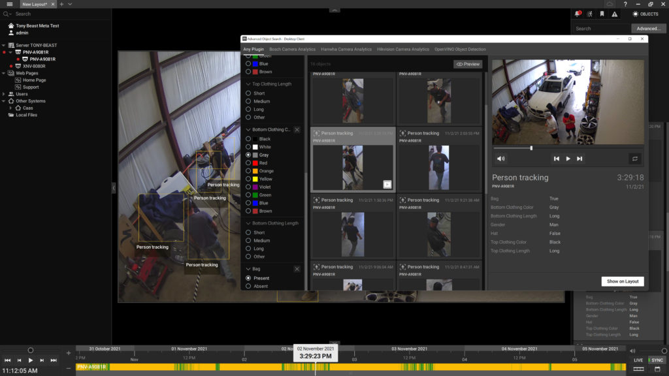Screen dimensions: 669x376
Task: Choose White bottom clothing color
Action: tap(248, 147)
